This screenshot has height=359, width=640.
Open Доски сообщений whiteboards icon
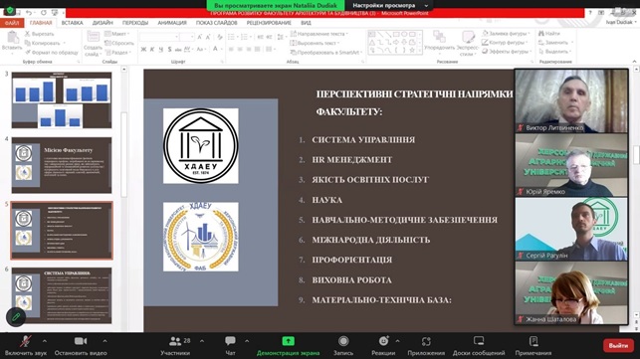(x=479, y=341)
